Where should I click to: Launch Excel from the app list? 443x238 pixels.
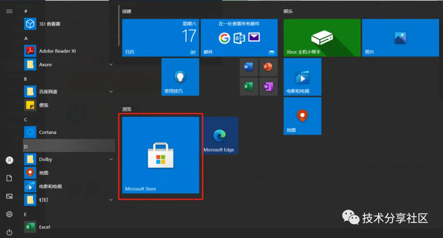click(69, 227)
